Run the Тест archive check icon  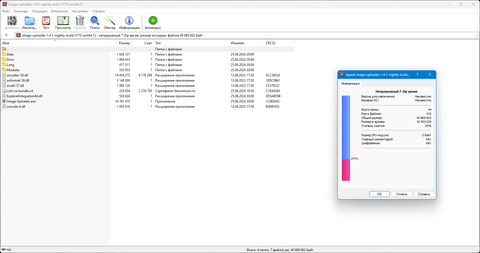(46, 21)
